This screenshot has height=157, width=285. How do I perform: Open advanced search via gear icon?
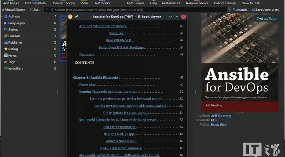(52, 9)
